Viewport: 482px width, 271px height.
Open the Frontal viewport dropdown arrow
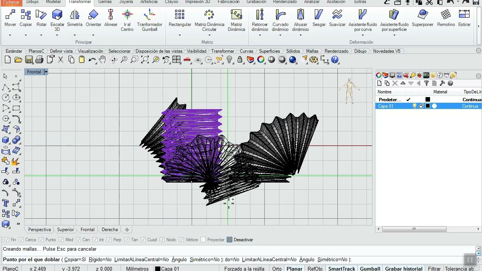click(46, 72)
